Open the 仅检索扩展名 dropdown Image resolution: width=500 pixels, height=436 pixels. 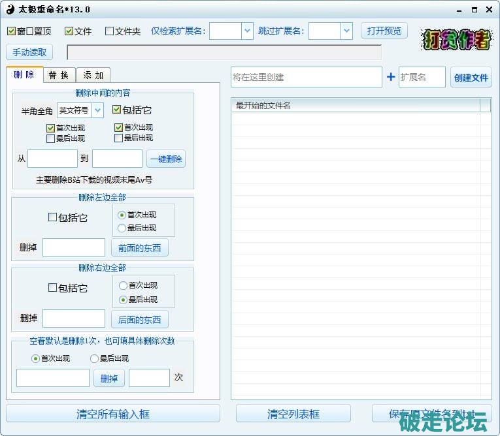pyautogui.click(x=246, y=31)
